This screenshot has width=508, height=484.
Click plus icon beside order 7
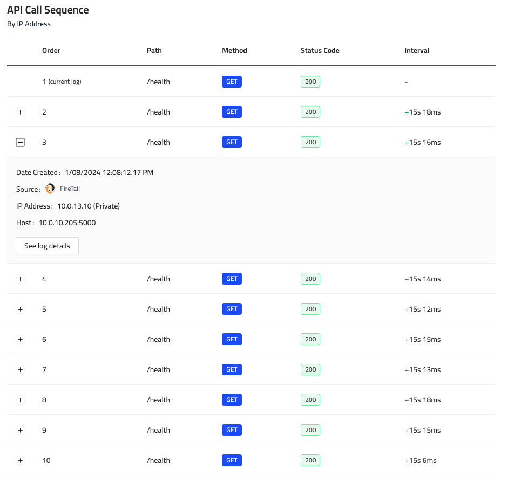pyautogui.click(x=21, y=369)
